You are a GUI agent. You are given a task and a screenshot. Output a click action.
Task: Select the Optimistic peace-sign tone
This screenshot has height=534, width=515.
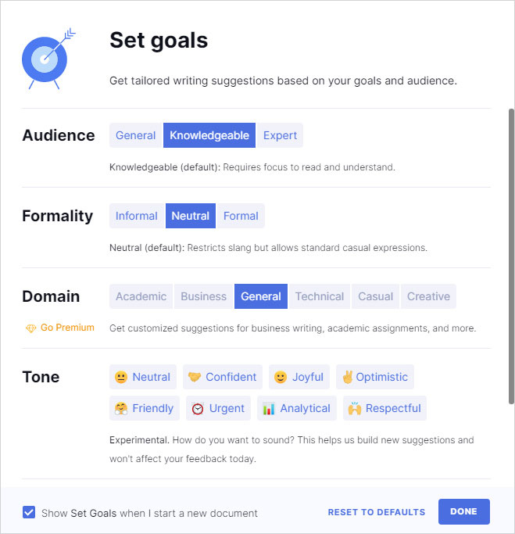(x=374, y=377)
